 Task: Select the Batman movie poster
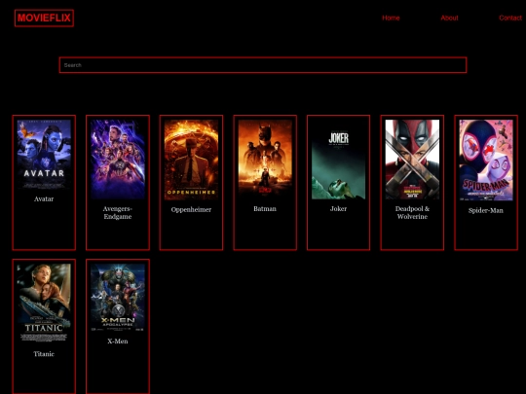[x=265, y=160]
